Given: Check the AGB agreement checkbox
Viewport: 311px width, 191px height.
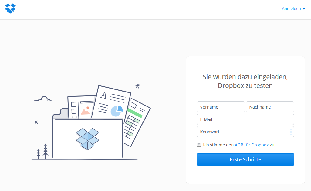Looking at the screenshot, I should (x=199, y=145).
